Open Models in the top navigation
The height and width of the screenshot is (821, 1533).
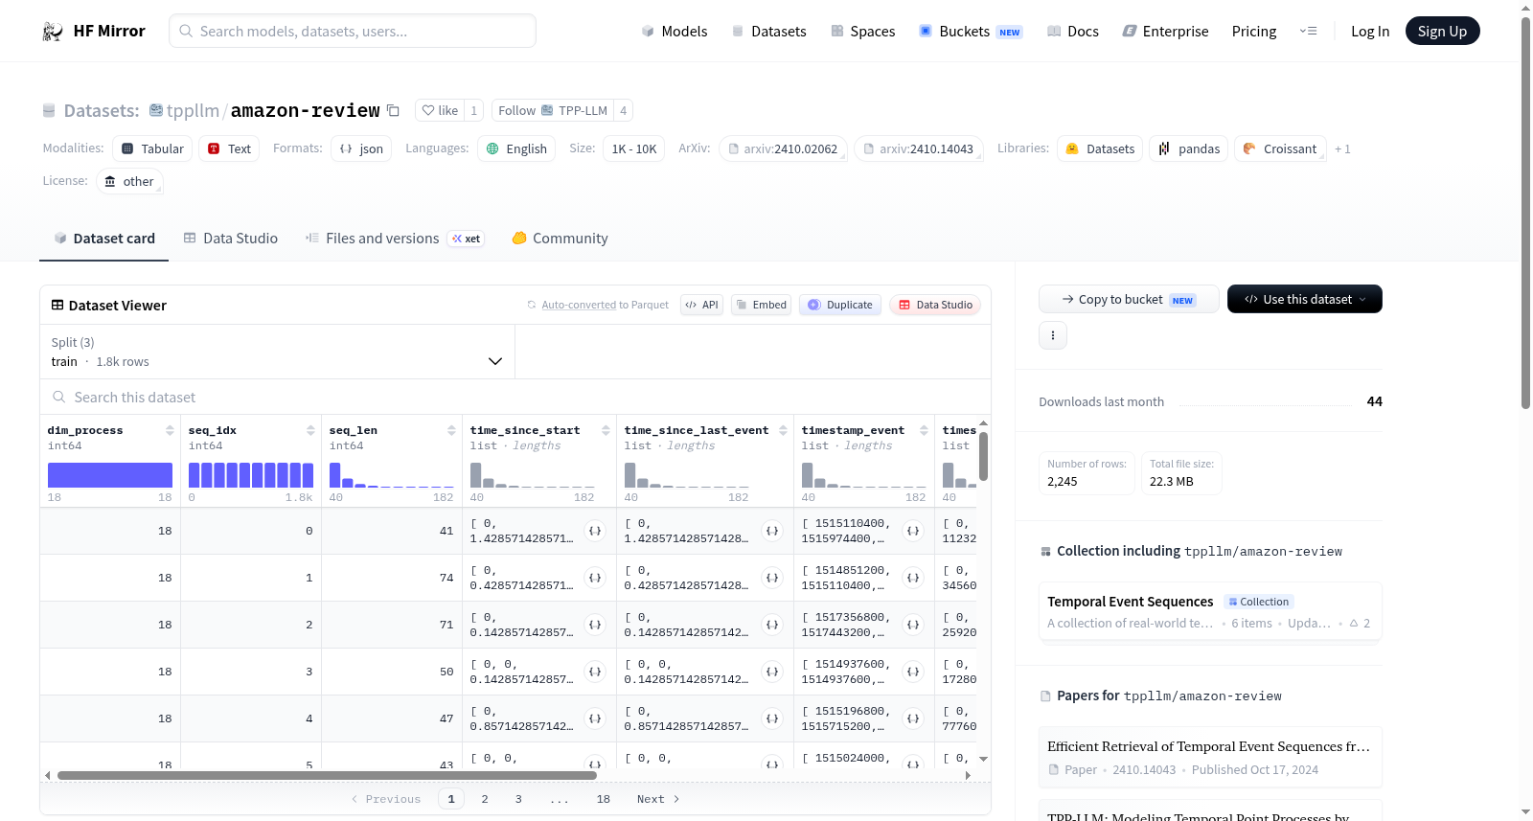pyautogui.click(x=675, y=32)
